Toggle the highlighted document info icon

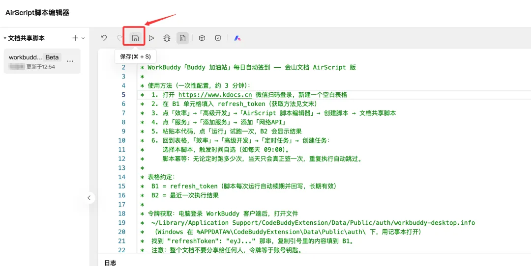click(x=182, y=38)
